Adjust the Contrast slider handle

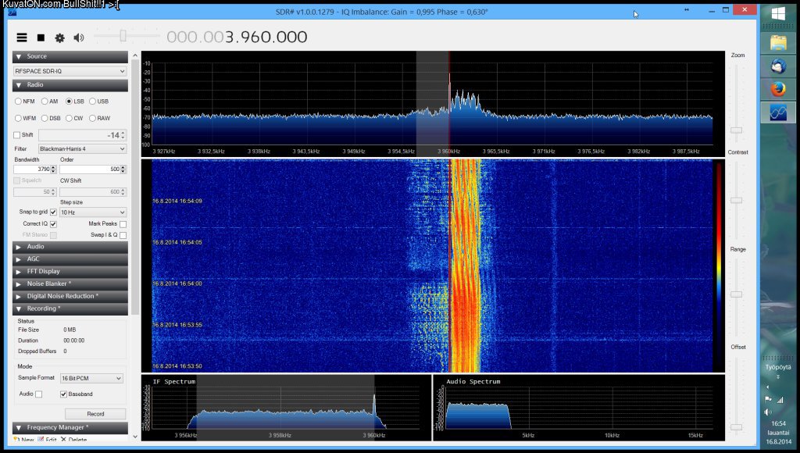(736, 201)
